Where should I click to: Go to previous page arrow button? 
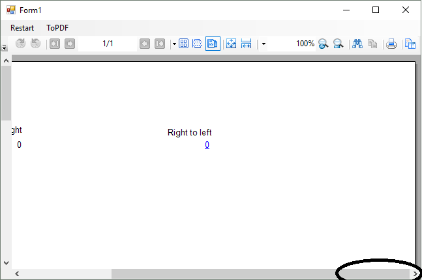[x=145, y=44]
